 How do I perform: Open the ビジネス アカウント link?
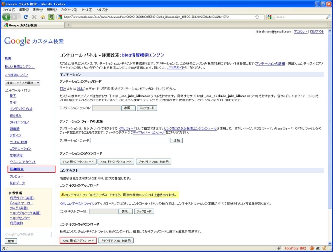(22, 162)
